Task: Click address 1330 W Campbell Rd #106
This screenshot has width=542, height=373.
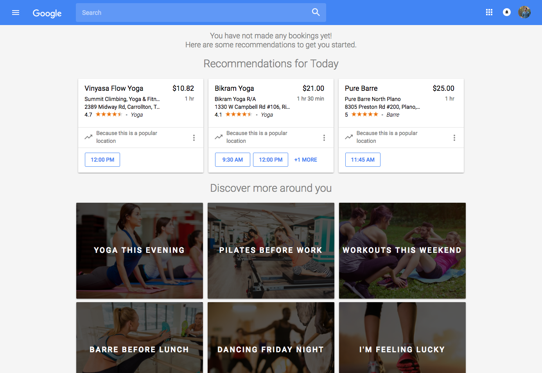Action: pos(252,107)
